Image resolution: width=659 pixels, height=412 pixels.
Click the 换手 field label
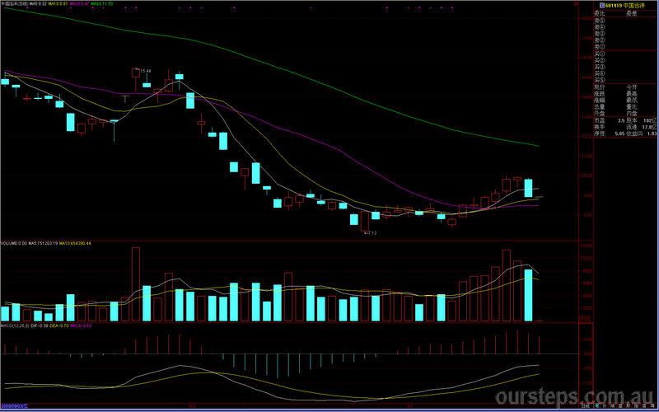pos(600,127)
